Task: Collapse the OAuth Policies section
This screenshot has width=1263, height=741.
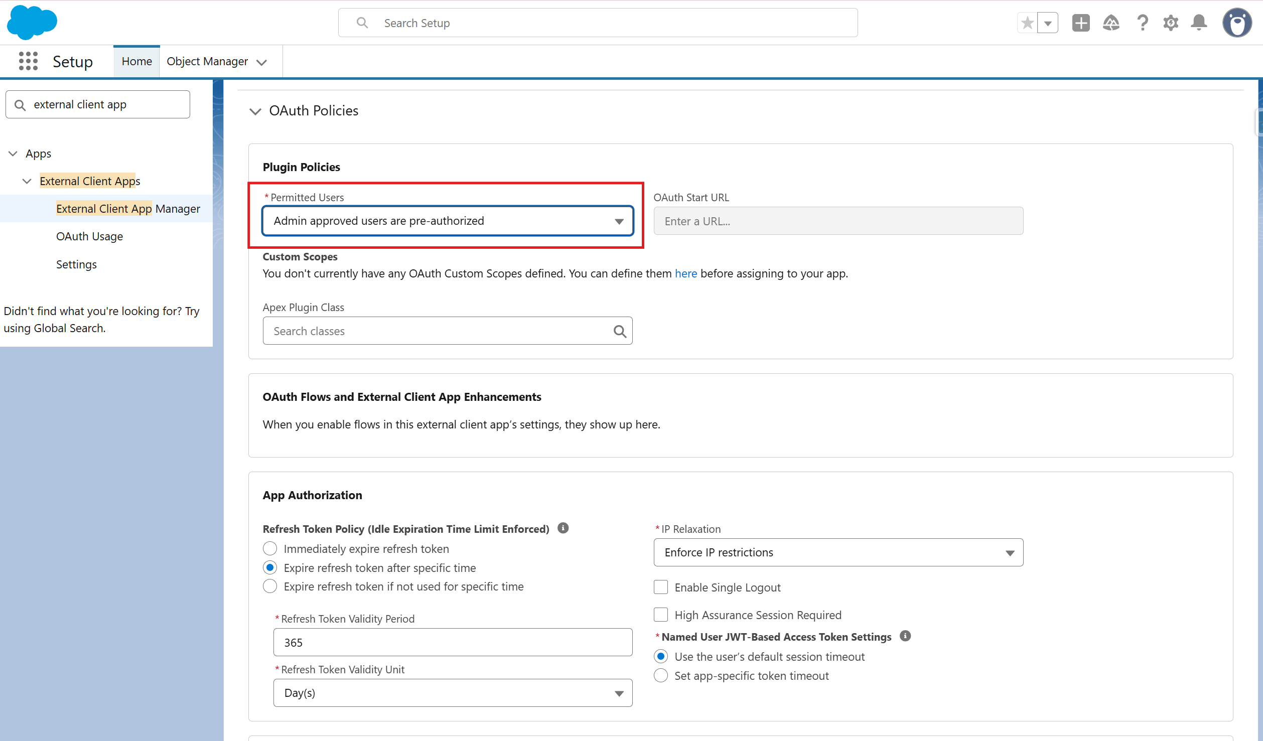Action: click(x=255, y=111)
